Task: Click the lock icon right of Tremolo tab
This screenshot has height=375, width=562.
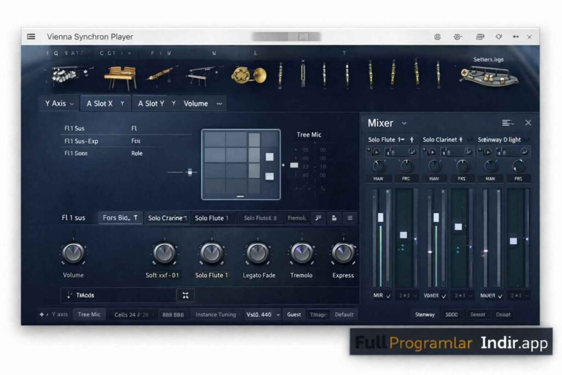Action: (334, 218)
